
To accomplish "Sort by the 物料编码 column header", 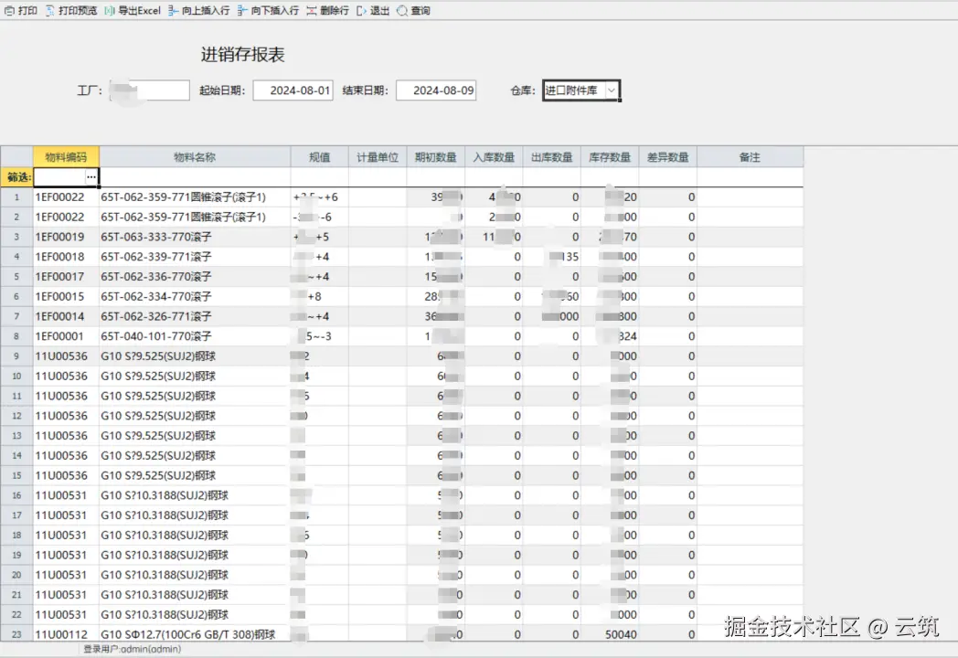I will click(x=66, y=157).
